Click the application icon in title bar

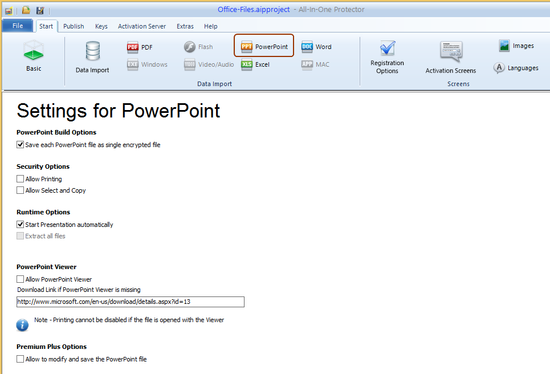pyautogui.click(x=9, y=11)
